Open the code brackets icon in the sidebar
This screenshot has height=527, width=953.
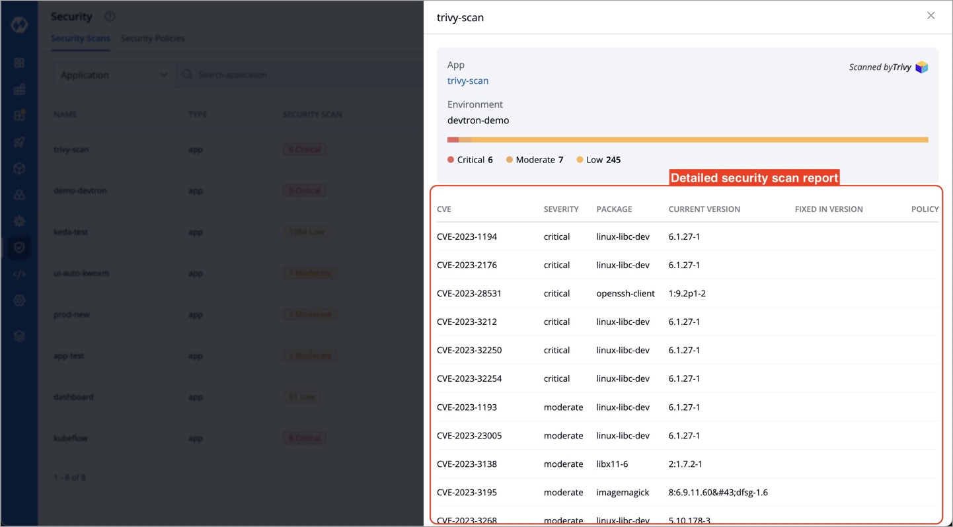pos(19,274)
